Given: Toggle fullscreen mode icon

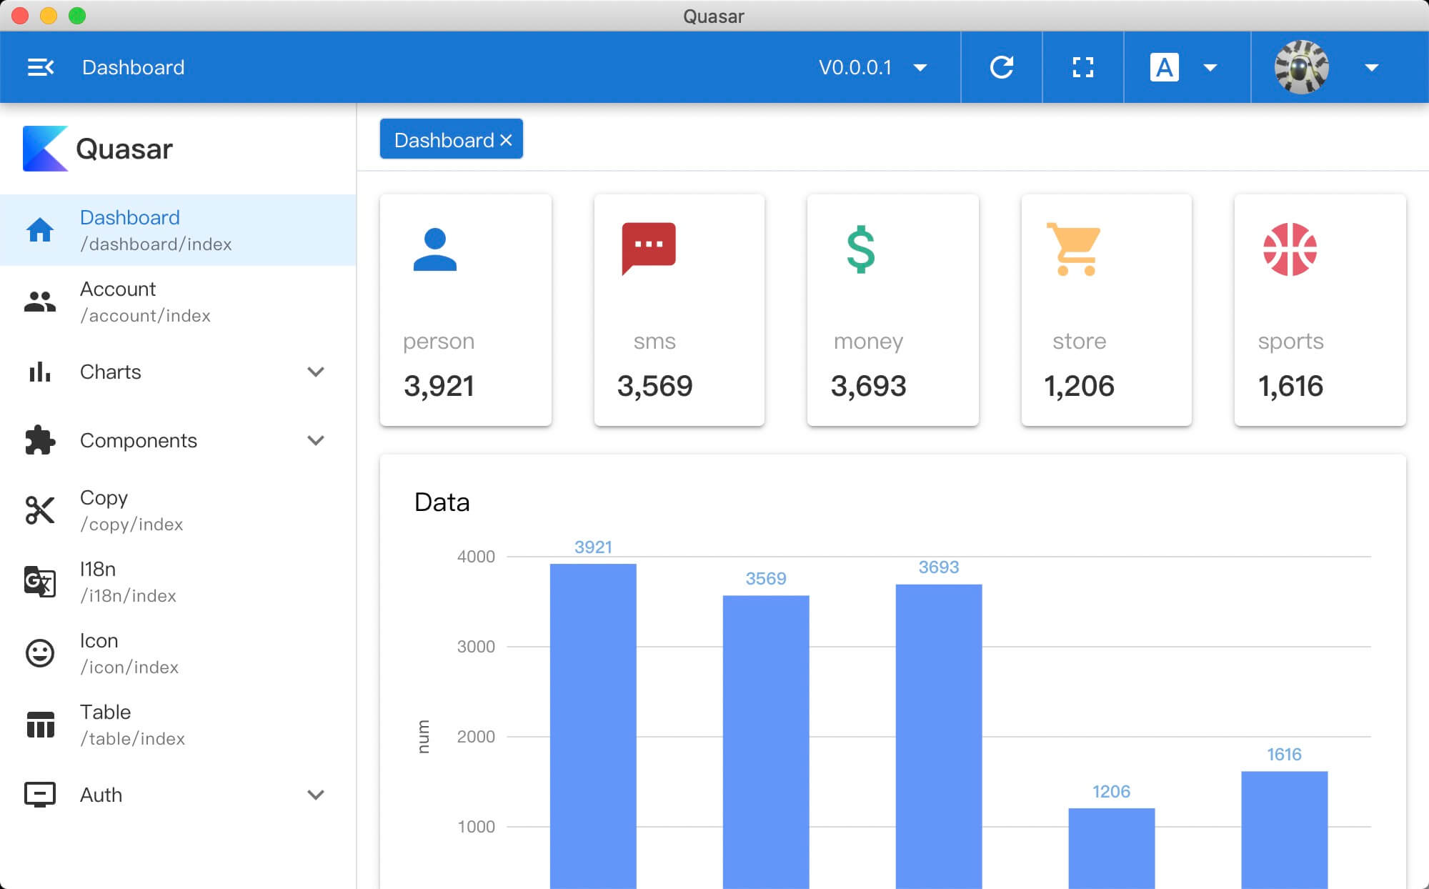Looking at the screenshot, I should [1082, 67].
